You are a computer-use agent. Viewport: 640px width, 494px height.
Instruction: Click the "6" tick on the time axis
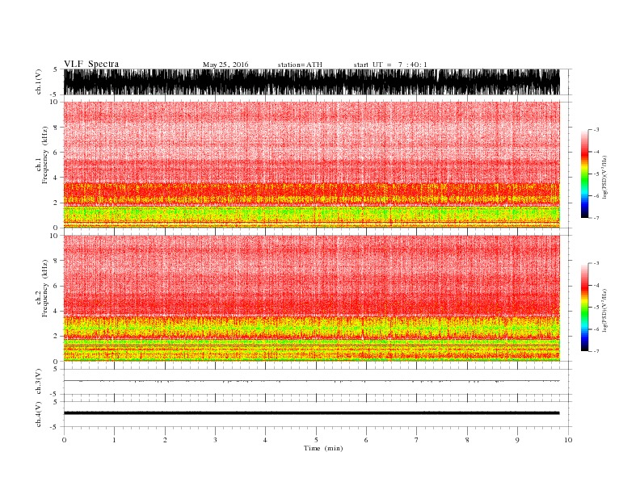point(366,440)
